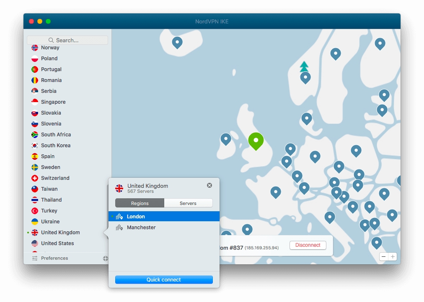
Task: Click the Poland flag icon
Action: (x=35, y=59)
